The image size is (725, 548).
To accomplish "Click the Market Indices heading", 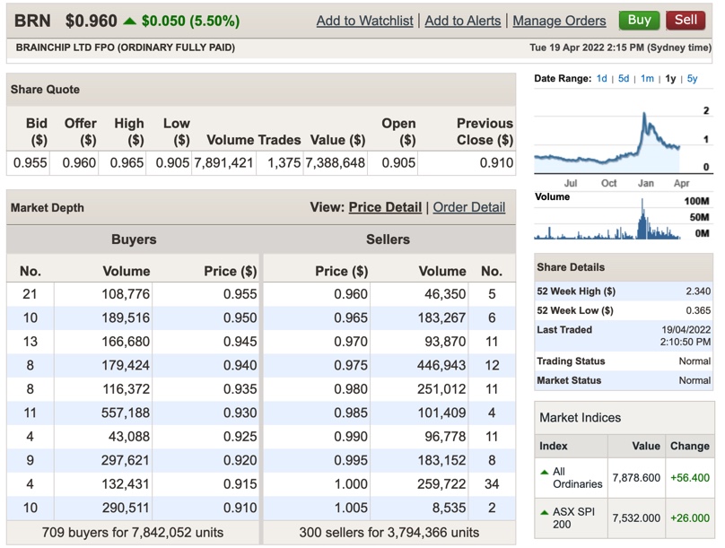I will pyautogui.click(x=581, y=418).
